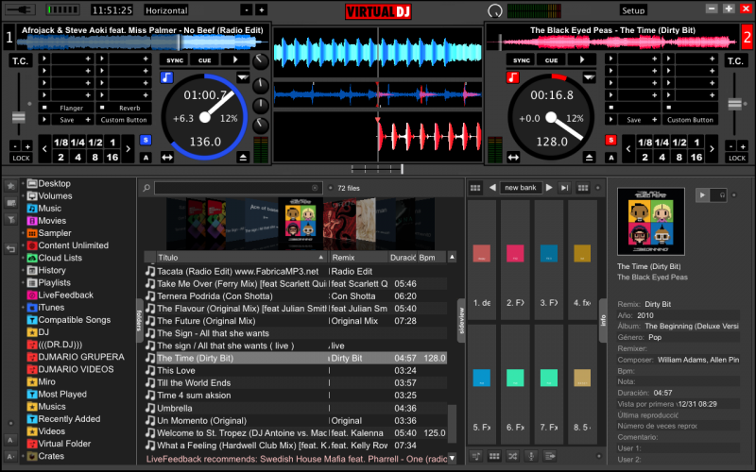The image size is (756, 472).
Task: Click the red music note icon on deck 2
Action: [x=513, y=76]
